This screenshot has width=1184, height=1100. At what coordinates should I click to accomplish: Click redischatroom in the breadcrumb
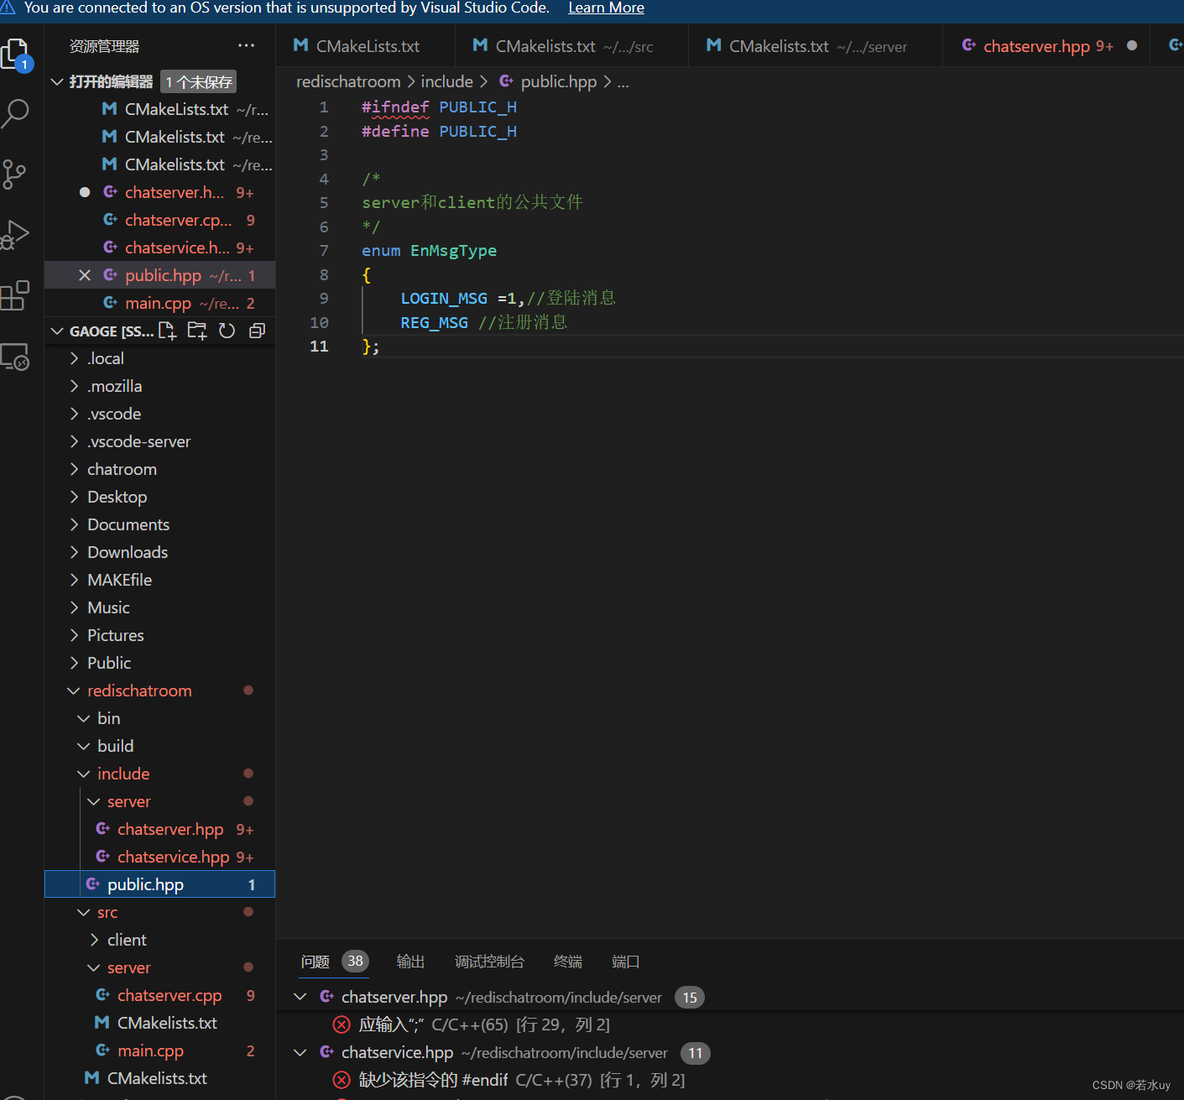point(348,81)
